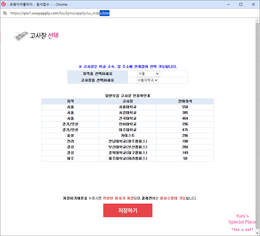Select the 카이스트 row in the table
Screen dimensions: 260x236
128,136
